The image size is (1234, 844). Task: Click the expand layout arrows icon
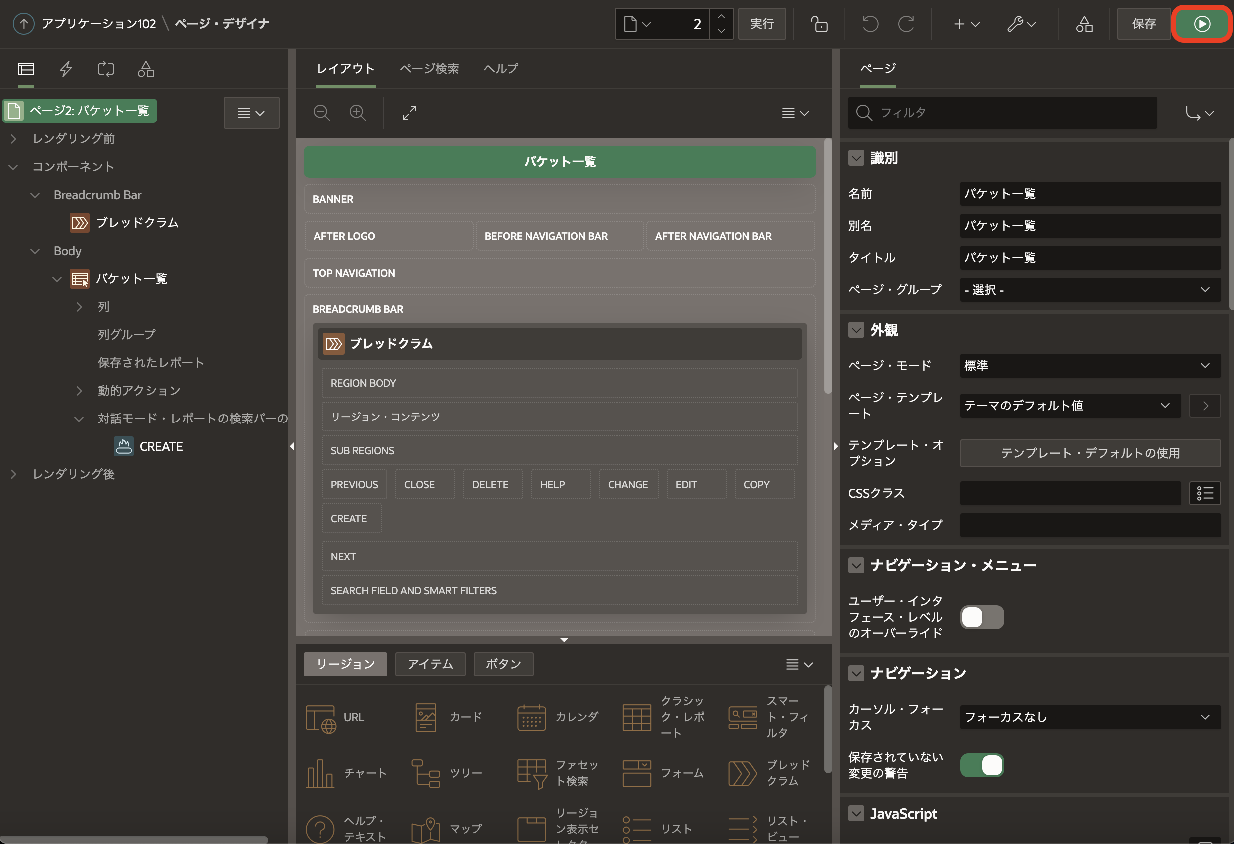(409, 112)
